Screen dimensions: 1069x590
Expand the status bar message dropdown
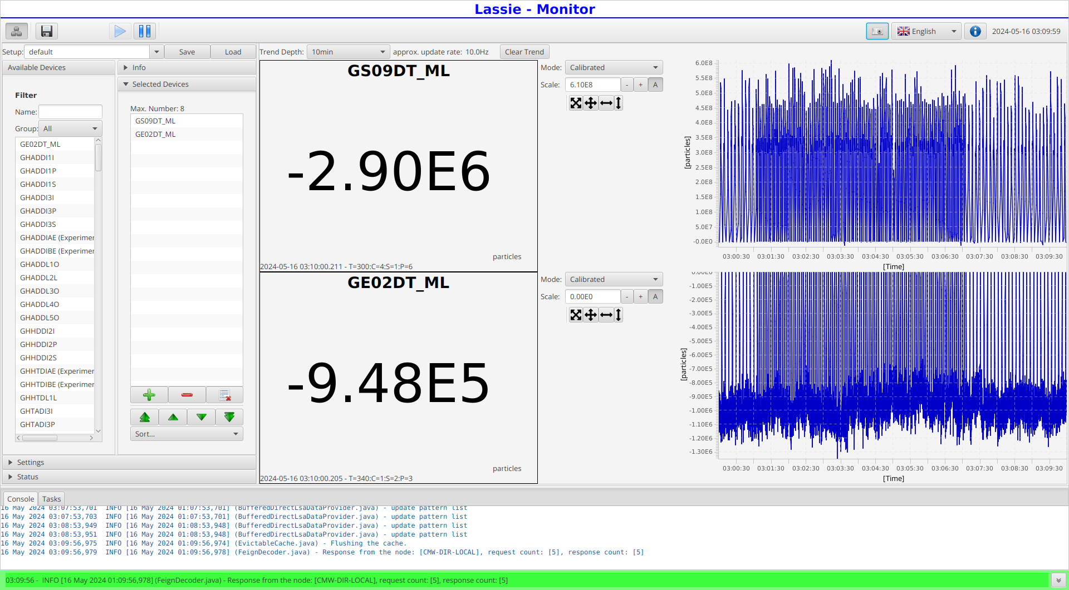(x=1058, y=580)
